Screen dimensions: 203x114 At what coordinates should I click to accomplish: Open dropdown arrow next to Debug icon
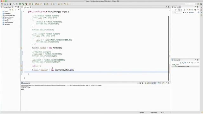point(18,4)
